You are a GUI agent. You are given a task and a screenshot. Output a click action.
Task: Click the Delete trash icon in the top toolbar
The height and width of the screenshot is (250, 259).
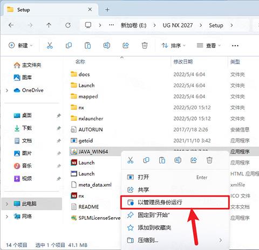coord(145,45)
